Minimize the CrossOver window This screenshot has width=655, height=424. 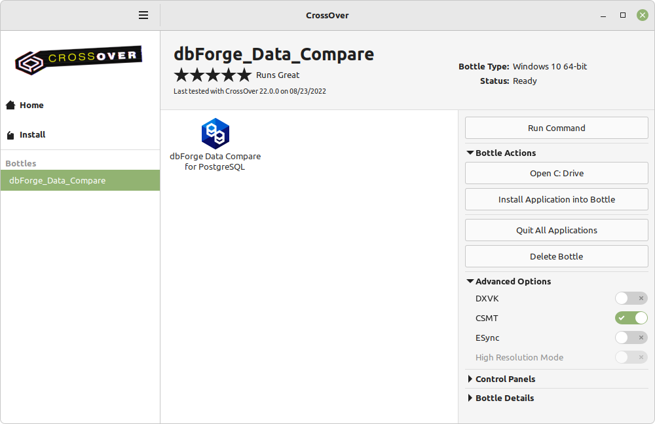pos(603,16)
